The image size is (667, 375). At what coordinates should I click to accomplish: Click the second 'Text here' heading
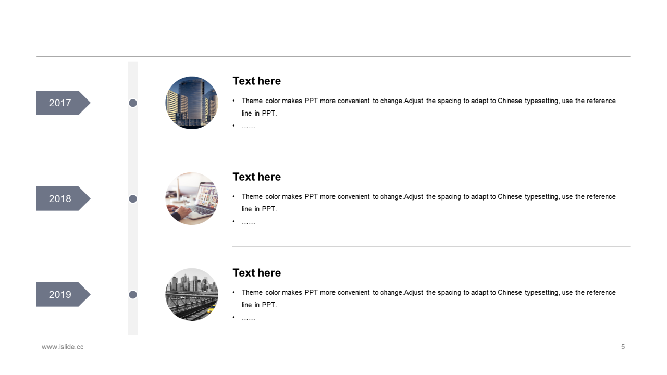256,177
